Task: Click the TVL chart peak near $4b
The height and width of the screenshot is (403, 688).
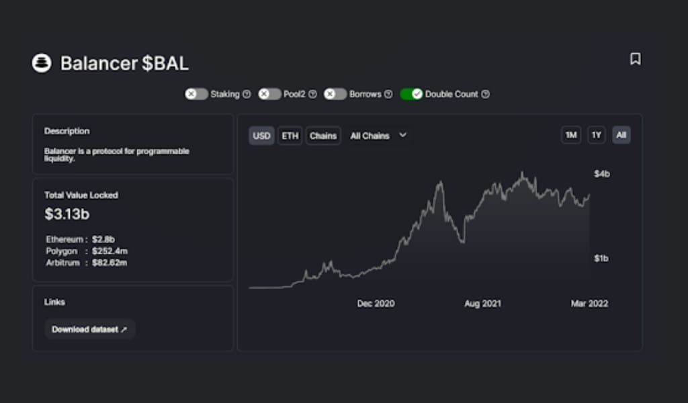Action: pyautogui.click(x=523, y=173)
